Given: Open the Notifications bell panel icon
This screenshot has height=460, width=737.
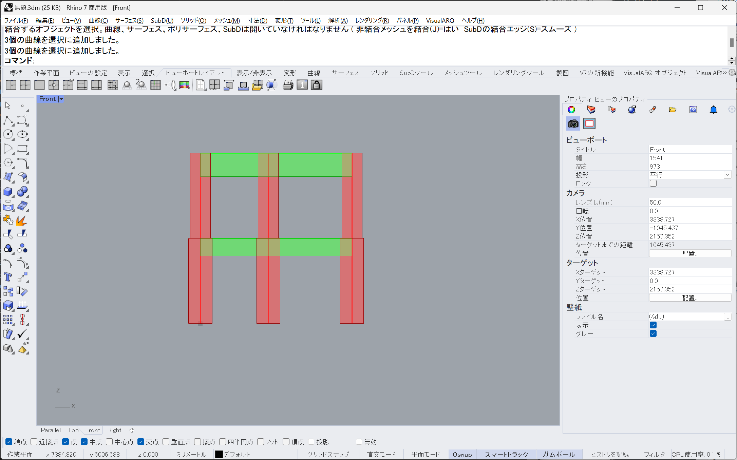Looking at the screenshot, I should [x=713, y=110].
